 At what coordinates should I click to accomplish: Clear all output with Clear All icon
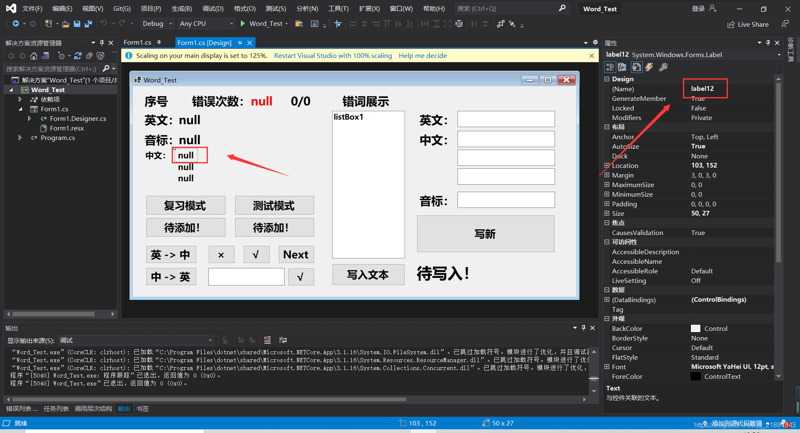click(x=267, y=340)
